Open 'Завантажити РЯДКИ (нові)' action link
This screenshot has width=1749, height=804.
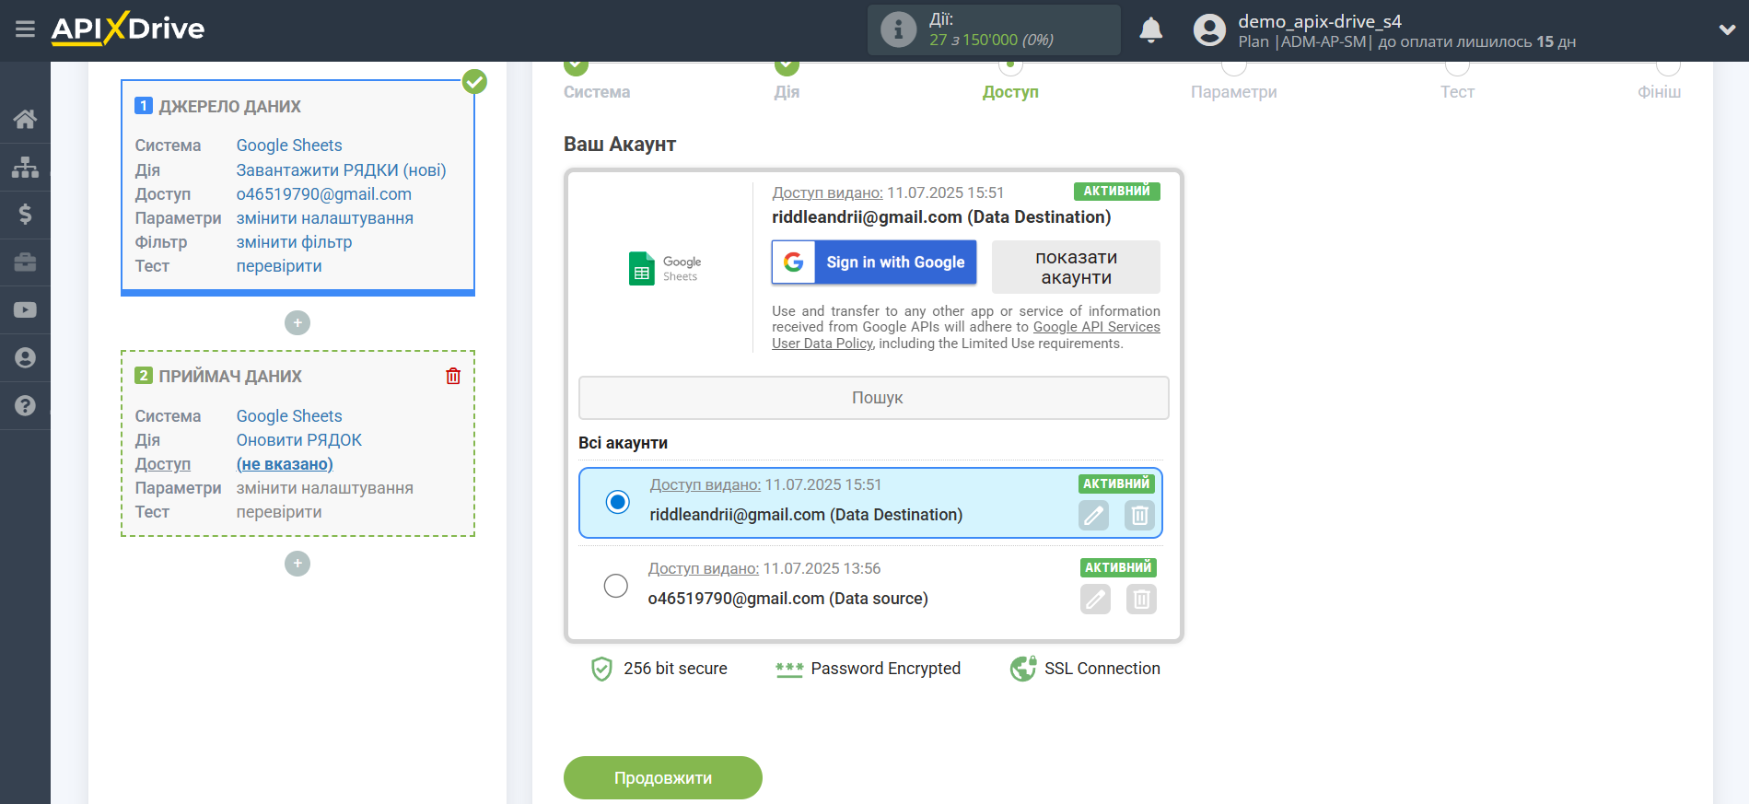pos(341,170)
